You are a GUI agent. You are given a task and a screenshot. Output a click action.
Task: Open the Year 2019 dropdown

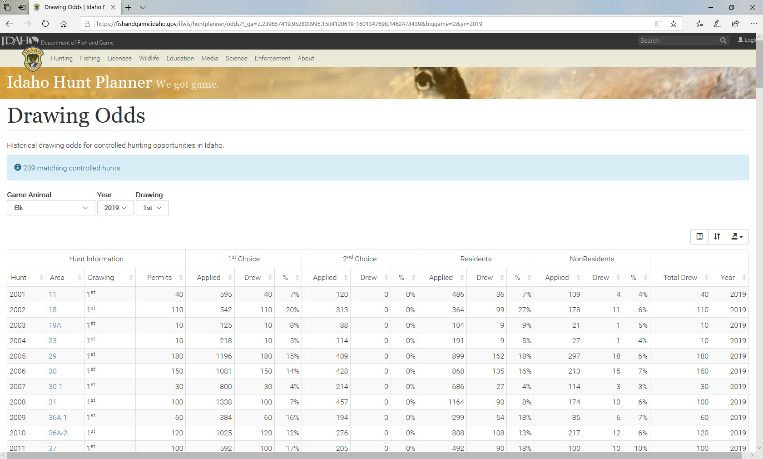tap(115, 208)
